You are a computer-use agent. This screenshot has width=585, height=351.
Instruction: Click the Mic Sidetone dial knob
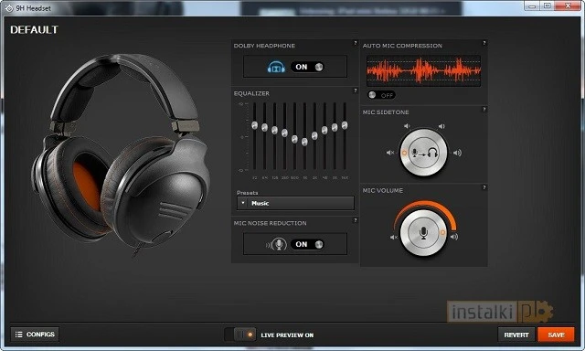[423, 153]
